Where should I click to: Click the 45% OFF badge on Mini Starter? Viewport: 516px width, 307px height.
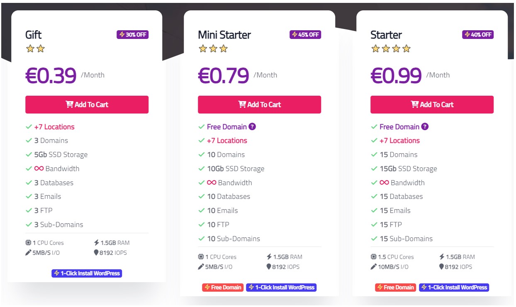pos(305,35)
